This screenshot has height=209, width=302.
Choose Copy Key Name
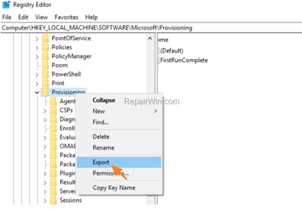tap(119, 188)
